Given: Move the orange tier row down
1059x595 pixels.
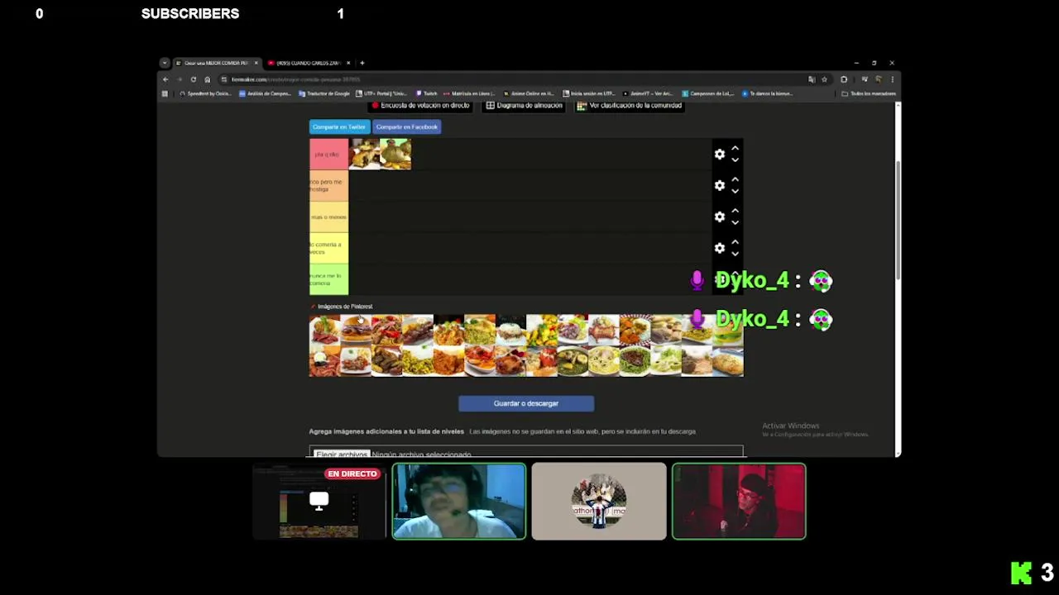Looking at the screenshot, I should tap(735, 192).
